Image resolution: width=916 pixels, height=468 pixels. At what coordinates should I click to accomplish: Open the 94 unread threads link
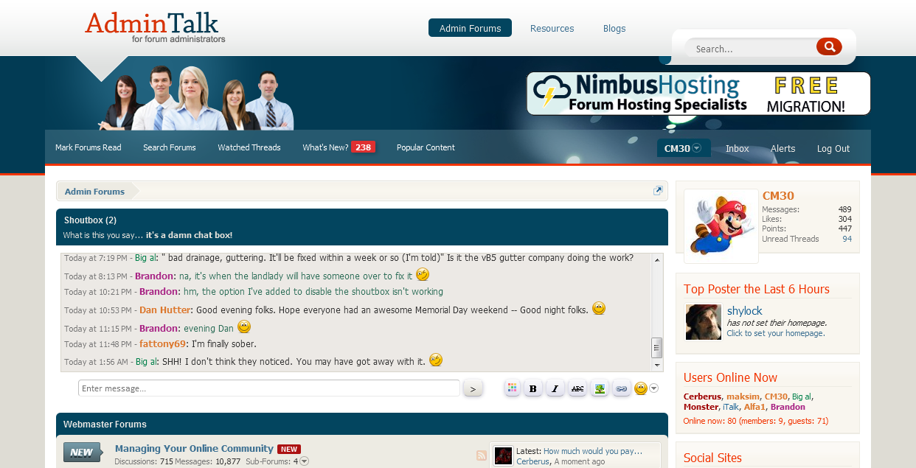click(847, 239)
